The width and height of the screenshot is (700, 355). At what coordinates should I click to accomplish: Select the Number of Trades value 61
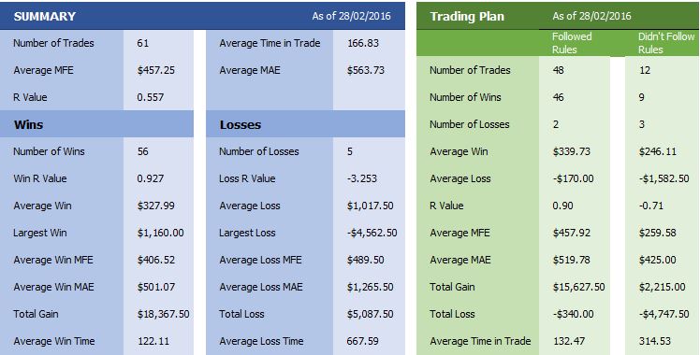pyautogui.click(x=143, y=43)
